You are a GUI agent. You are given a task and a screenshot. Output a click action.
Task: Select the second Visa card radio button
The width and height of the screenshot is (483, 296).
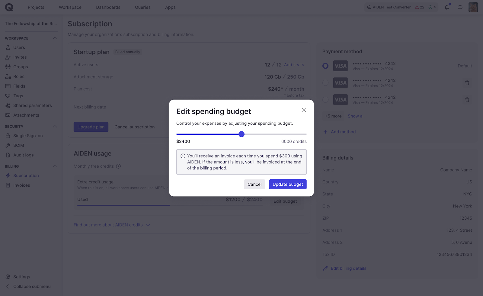tap(325, 83)
